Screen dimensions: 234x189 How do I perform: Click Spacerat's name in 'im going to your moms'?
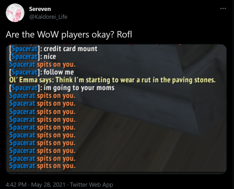(24, 88)
